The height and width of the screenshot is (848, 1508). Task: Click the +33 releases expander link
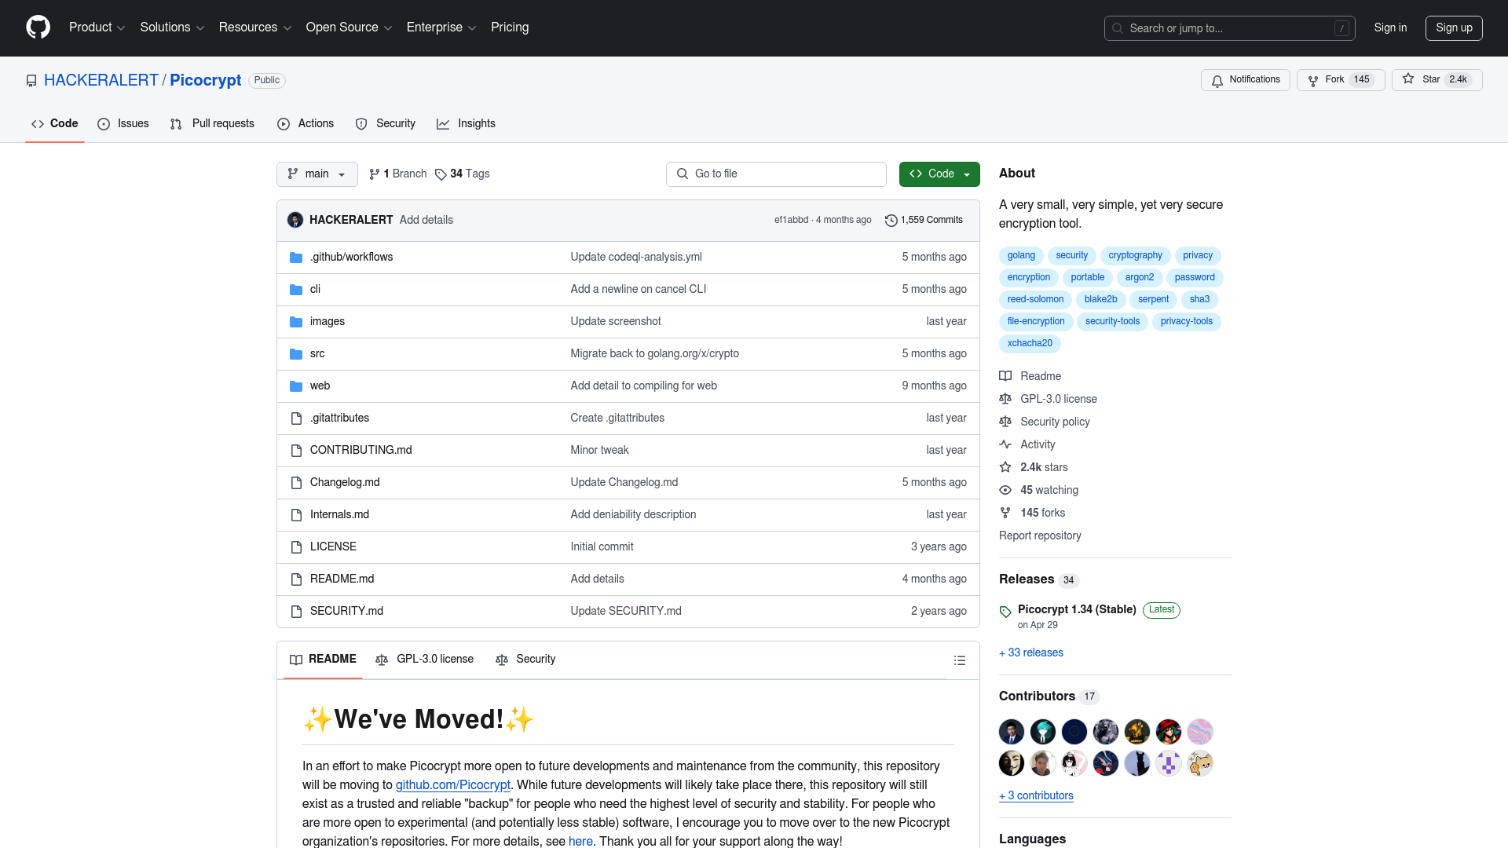pos(1030,651)
